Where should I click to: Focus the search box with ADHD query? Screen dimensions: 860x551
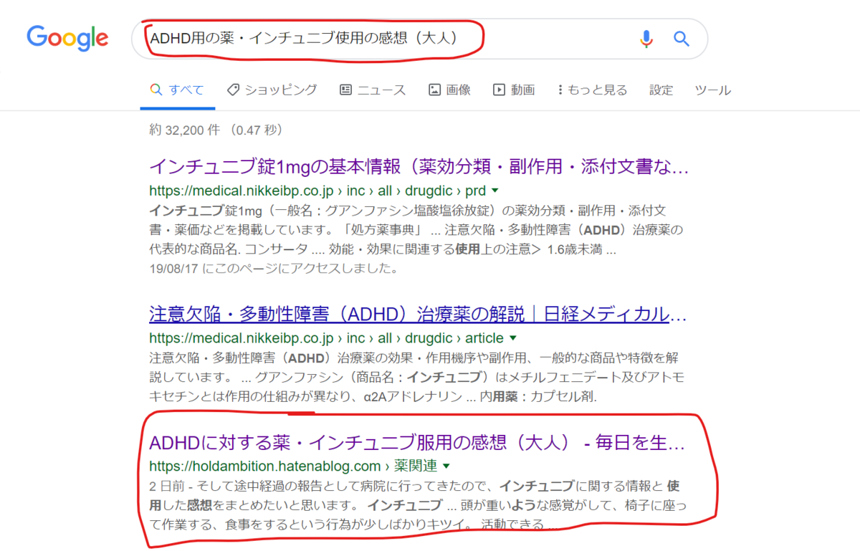pos(419,39)
